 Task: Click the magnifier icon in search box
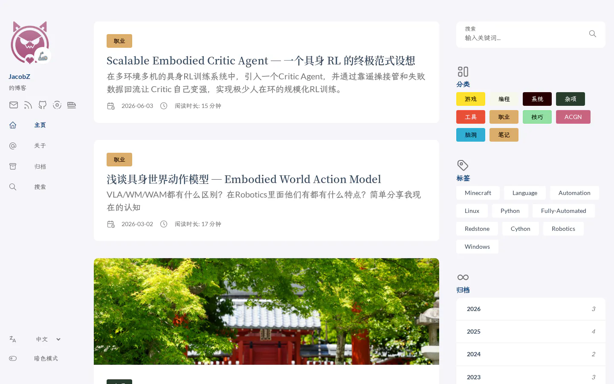[x=593, y=34]
